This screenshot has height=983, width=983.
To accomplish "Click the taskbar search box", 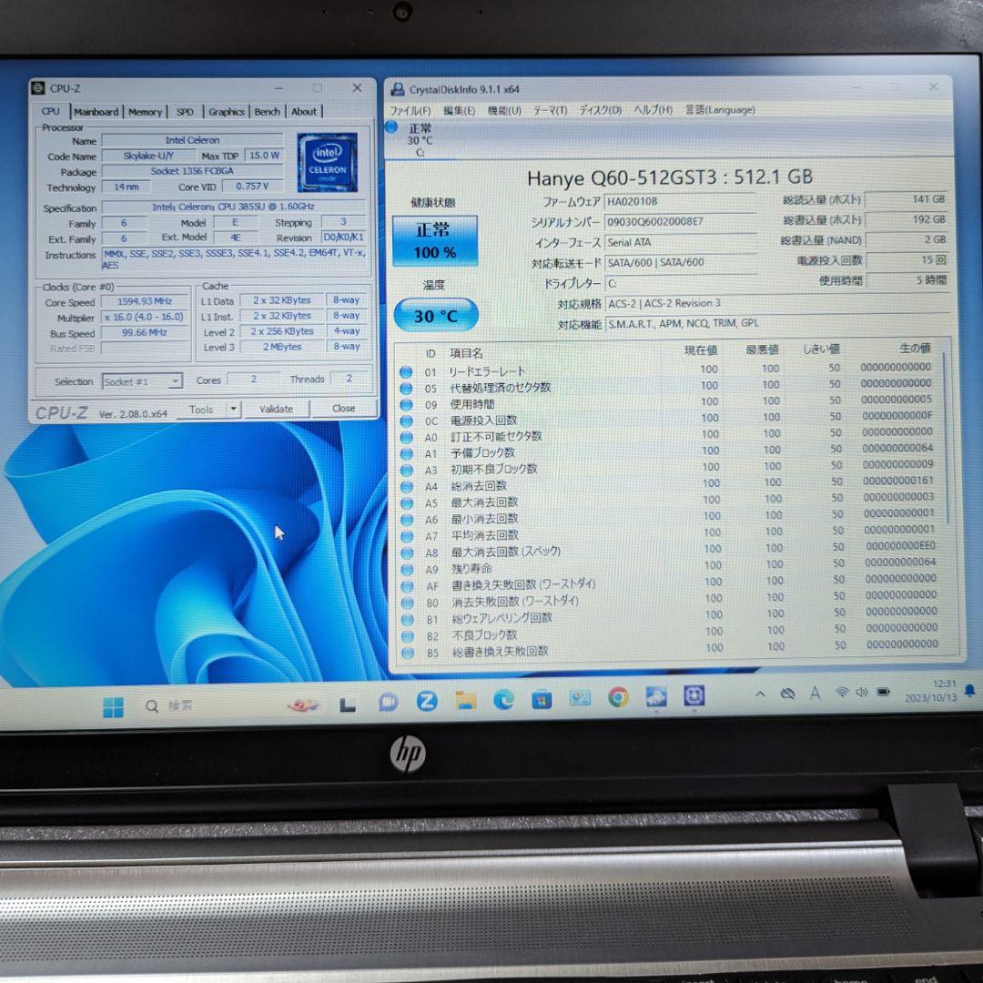I will coord(169,706).
